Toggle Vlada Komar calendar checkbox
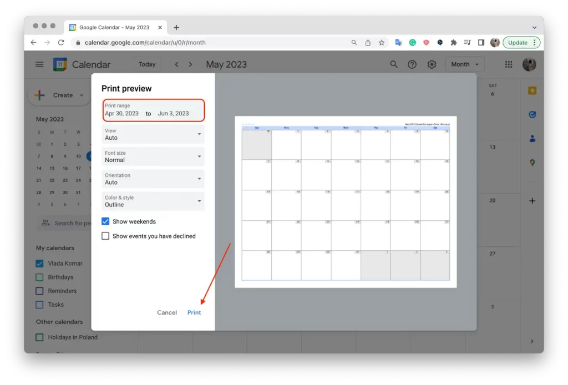The height and width of the screenshot is (385, 568). click(x=39, y=264)
